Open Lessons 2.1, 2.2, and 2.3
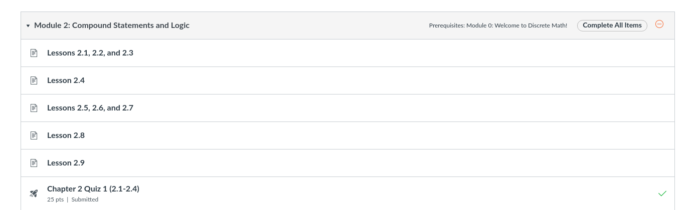This screenshot has height=210, width=695. coord(90,53)
